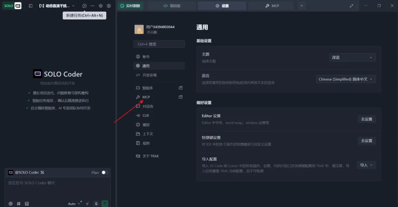The height and width of the screenshot is (207, 398).
Task: Switch to the 编辑器 tab
Action: 172,6
